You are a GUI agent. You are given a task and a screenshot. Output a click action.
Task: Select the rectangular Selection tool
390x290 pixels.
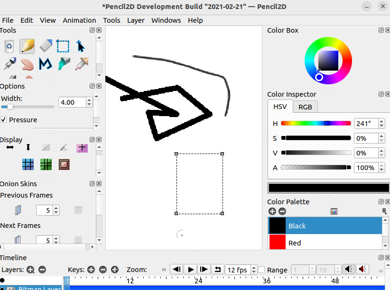(63, 46)
